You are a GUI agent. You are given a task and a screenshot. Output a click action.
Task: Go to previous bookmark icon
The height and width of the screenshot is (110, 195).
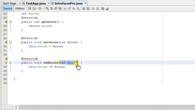click(69, 9)
